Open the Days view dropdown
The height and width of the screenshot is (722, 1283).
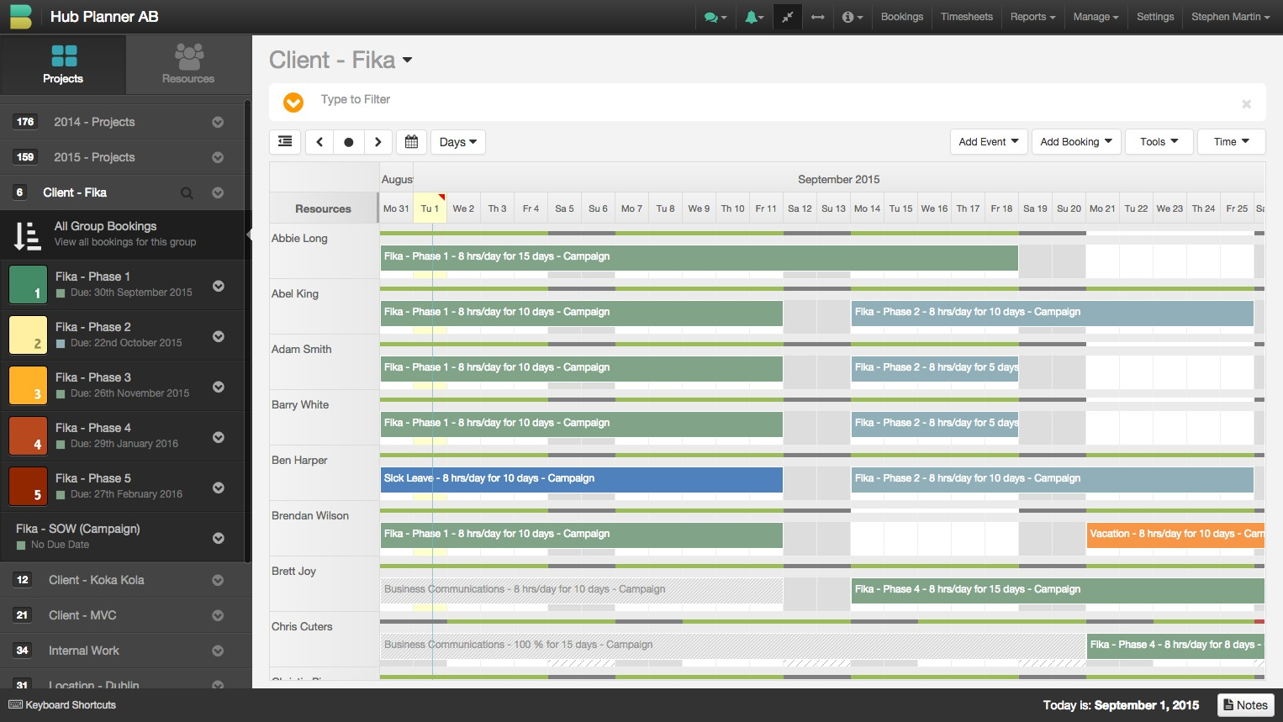[458, 142]
